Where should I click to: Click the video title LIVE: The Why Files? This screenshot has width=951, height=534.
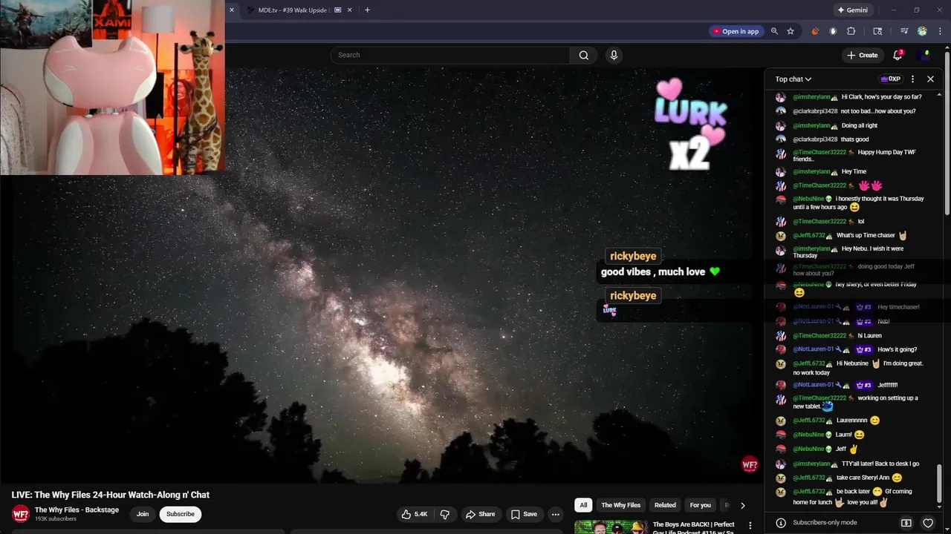point(111,495)
